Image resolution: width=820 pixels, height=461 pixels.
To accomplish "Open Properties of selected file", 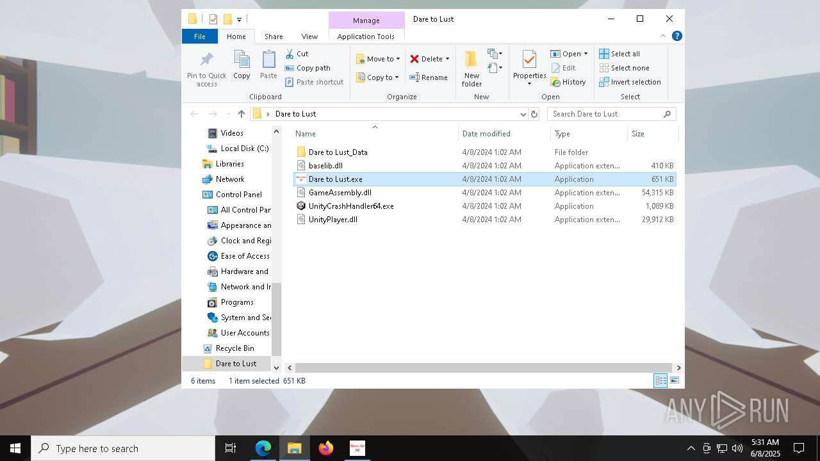I will coord(529,67).
